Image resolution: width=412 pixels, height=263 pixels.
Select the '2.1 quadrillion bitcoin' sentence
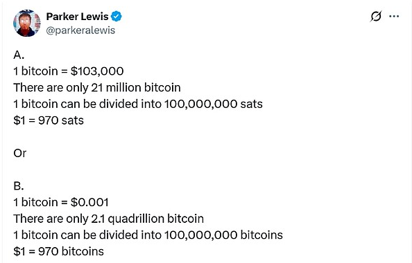(108, 219)
